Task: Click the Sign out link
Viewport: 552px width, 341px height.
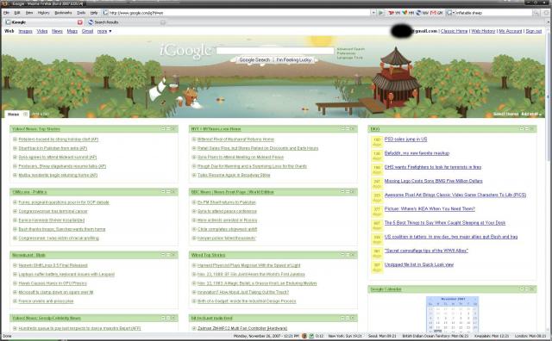Action: pyautogui.click(x=534, y=31)
